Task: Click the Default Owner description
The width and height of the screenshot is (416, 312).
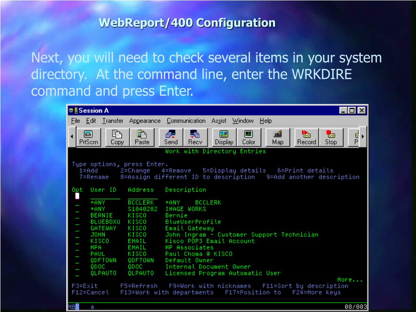Action: pos(189,260)
